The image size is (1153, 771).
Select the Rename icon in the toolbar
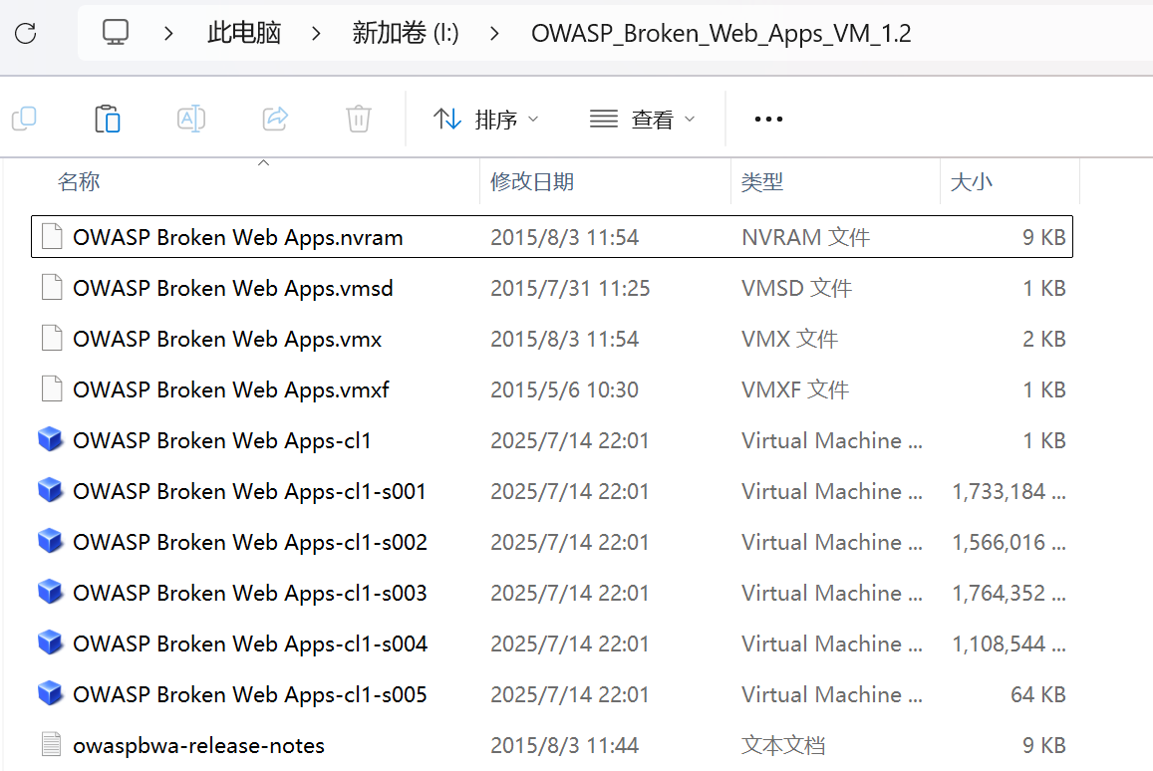point(190,119)
